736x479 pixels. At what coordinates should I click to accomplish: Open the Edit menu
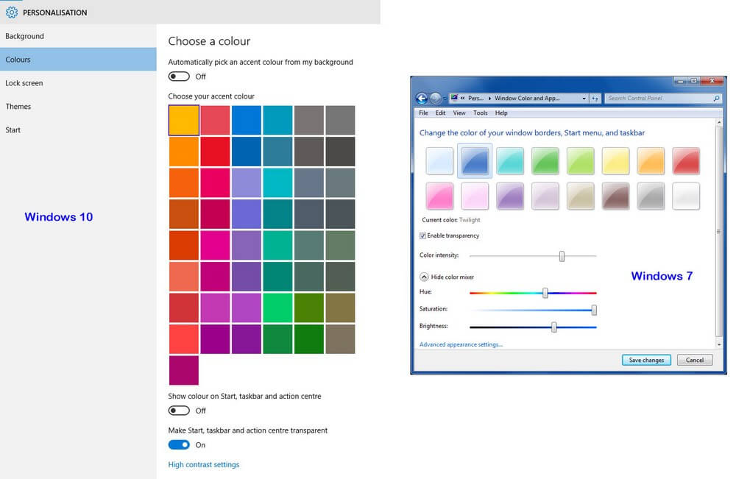pos(440,113)
